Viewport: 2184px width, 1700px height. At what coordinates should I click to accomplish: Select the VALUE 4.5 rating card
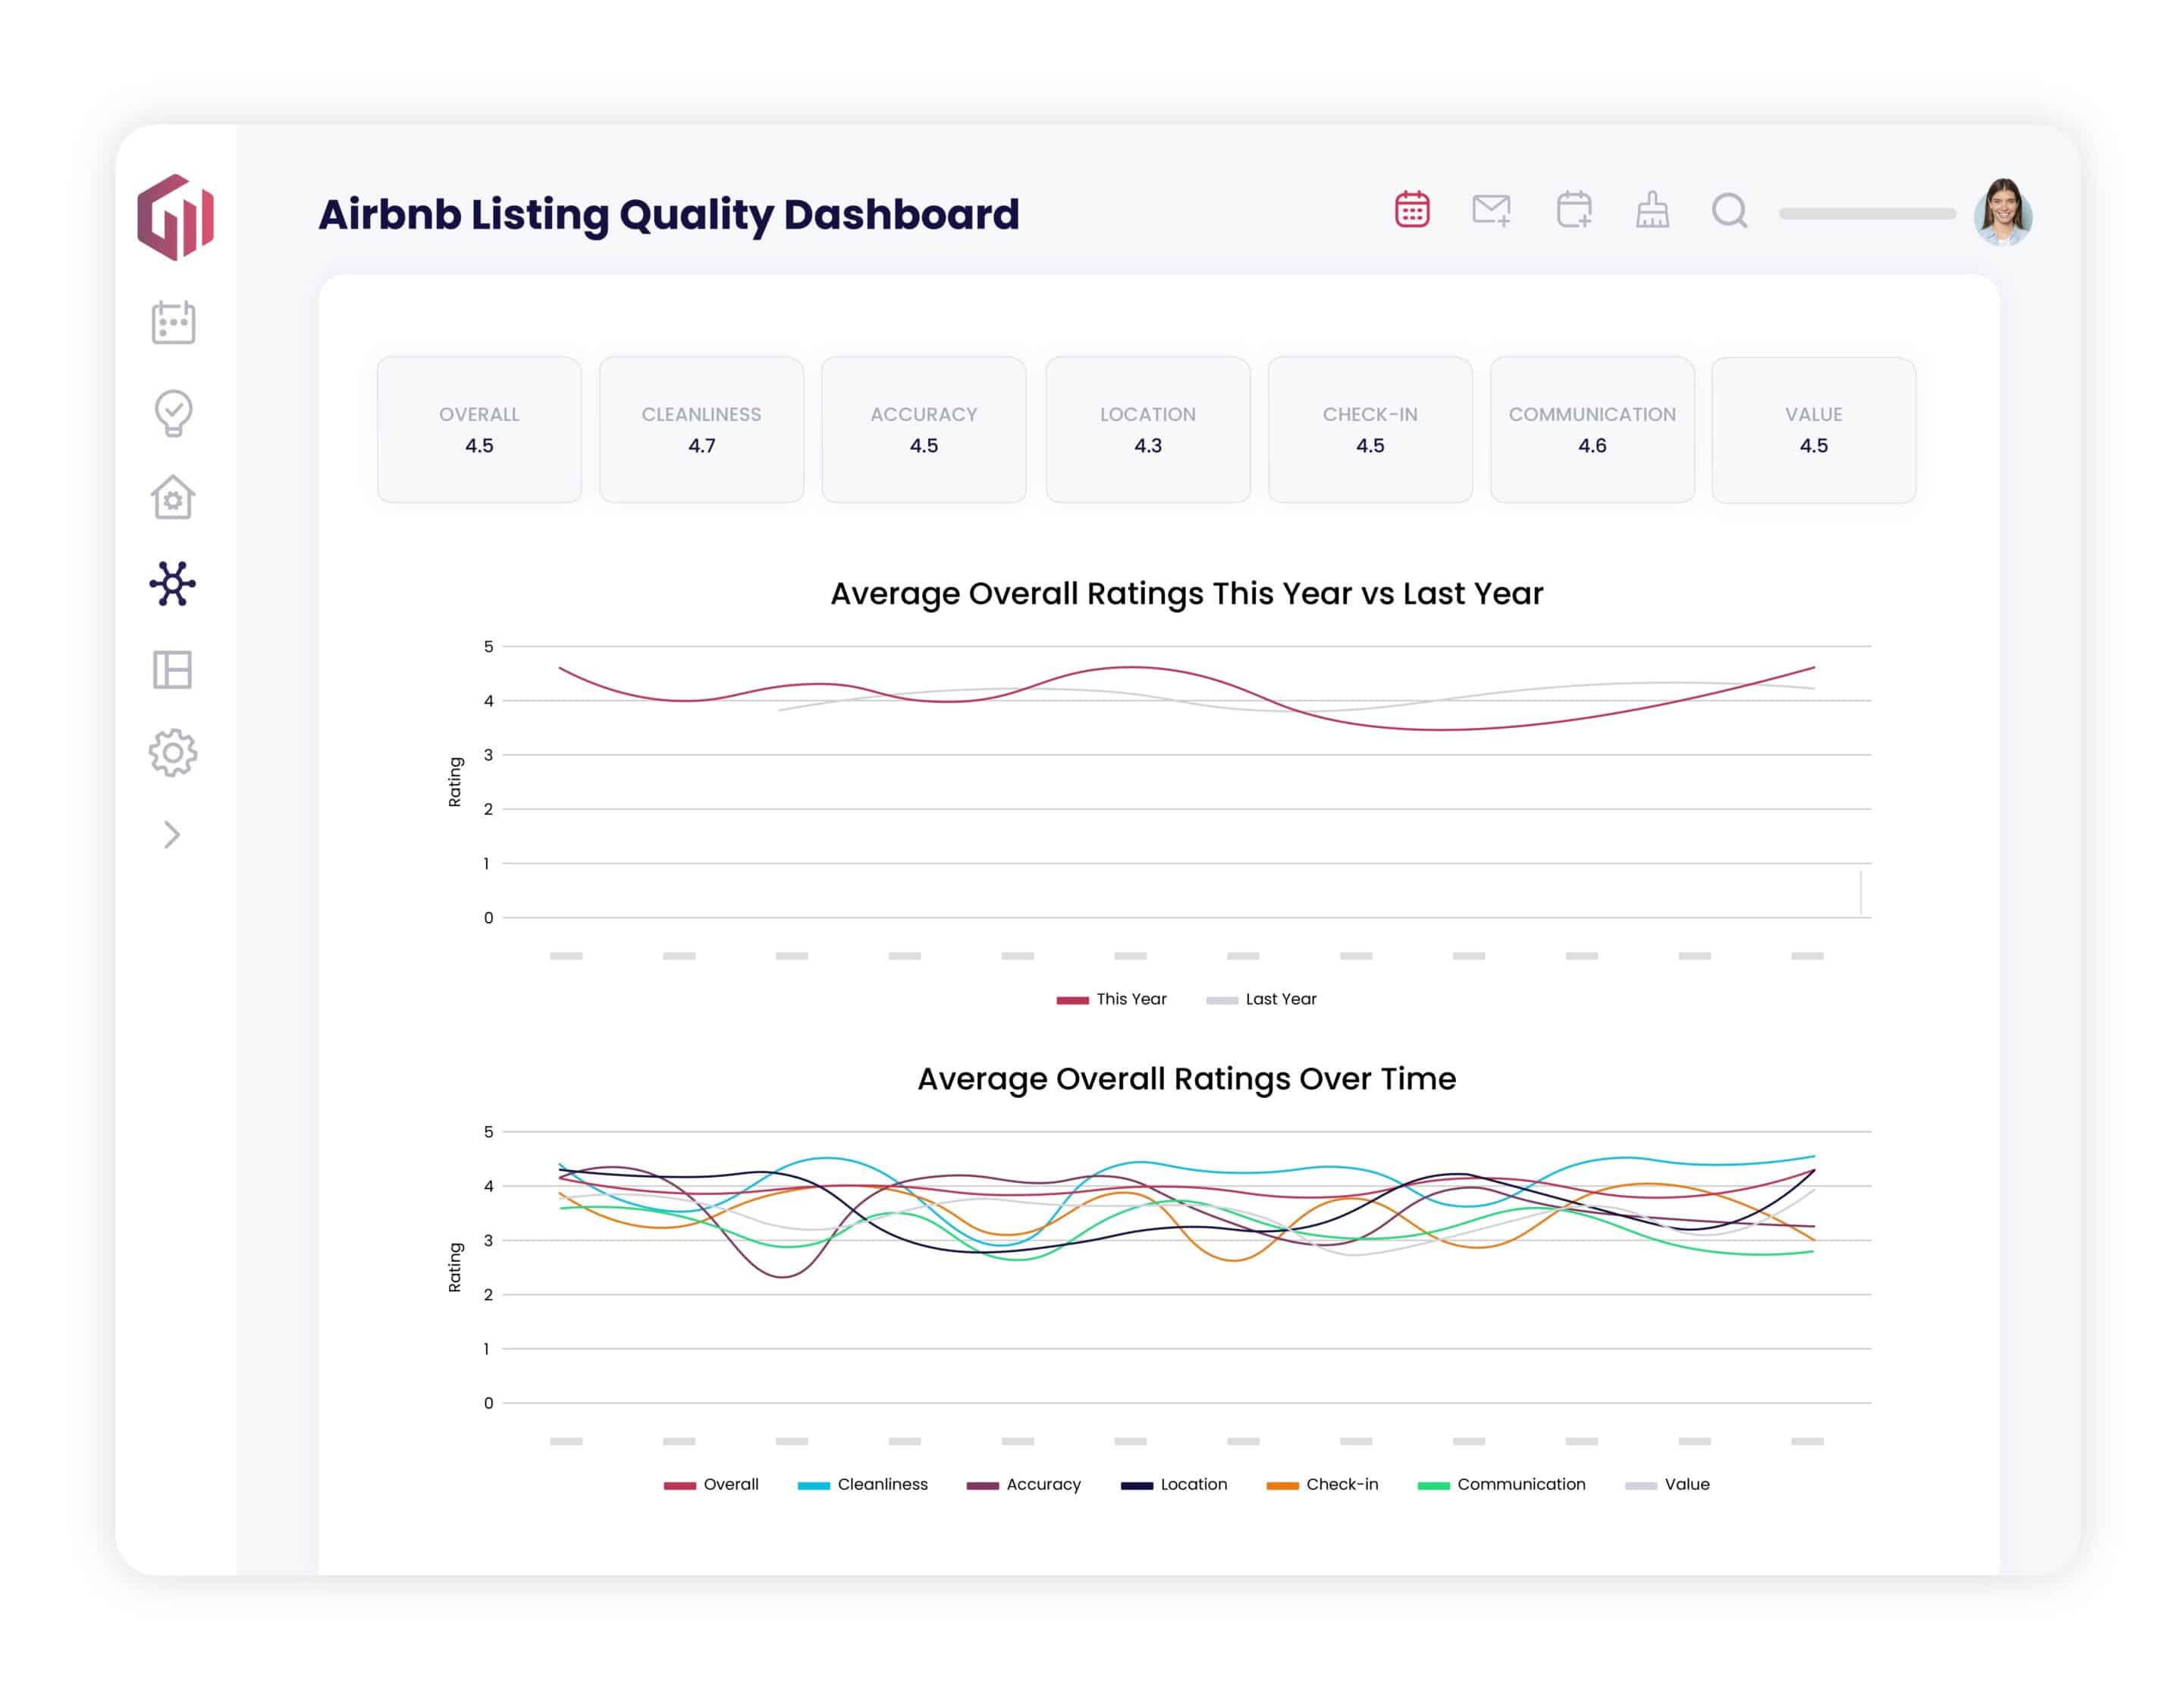click(1813, 430)
